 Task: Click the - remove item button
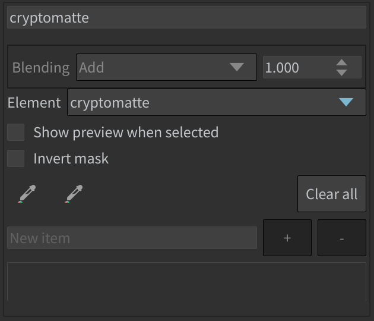(342, 238)
